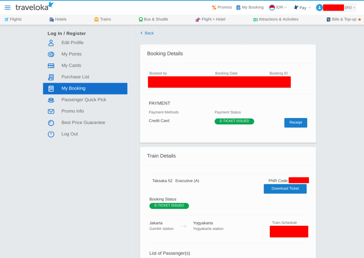The image size is (364, 258).
Task: Click the Hotels building icon
Action: [x=51, y=20]
